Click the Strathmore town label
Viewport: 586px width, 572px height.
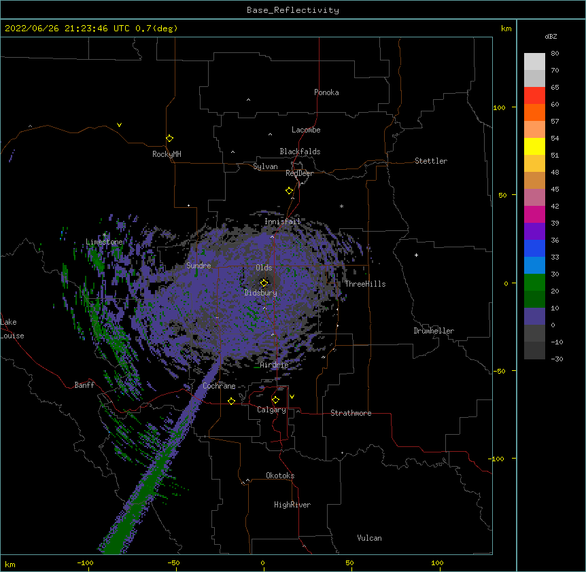click(351, 413)
